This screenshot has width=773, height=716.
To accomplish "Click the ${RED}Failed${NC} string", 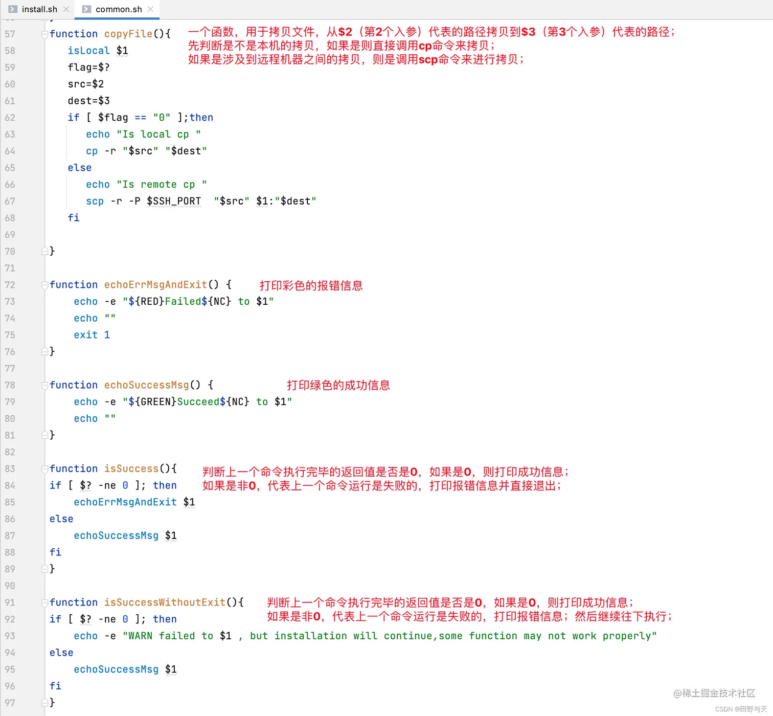I will click(177, 301).
